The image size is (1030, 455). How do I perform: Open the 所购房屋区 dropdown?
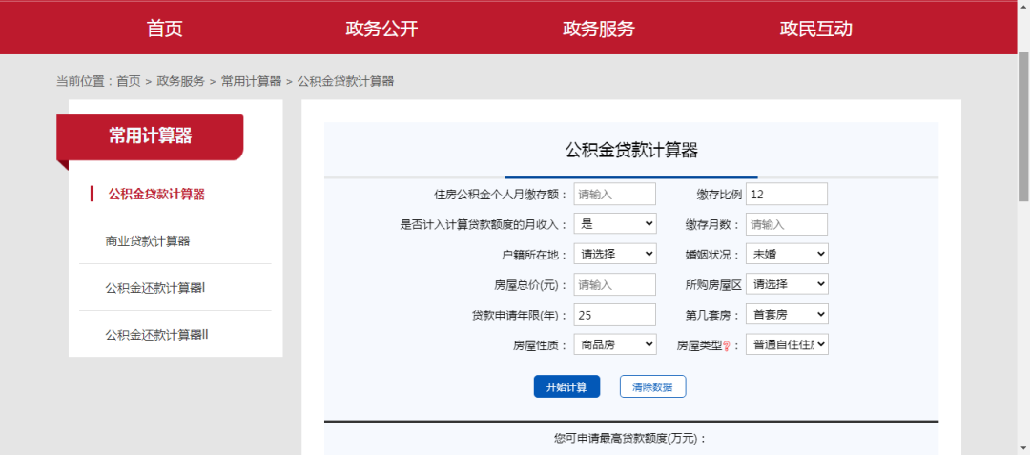point(787,284)
